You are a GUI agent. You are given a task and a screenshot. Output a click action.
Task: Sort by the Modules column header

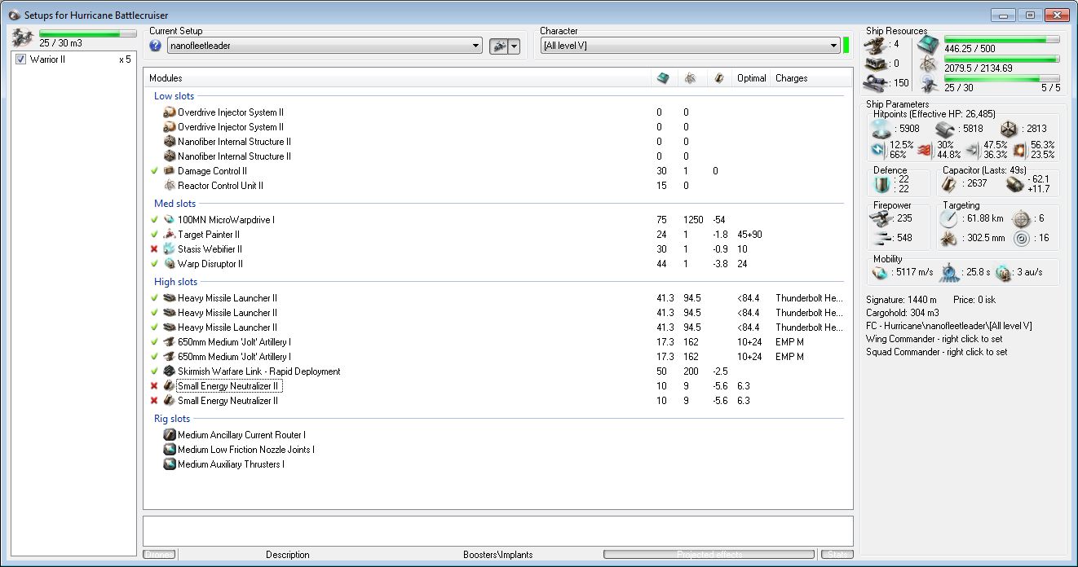399,78
